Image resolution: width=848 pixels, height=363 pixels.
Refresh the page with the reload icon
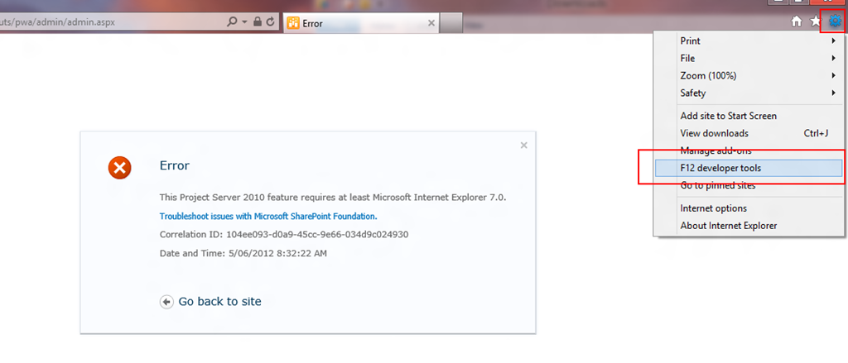coord(271,22)
